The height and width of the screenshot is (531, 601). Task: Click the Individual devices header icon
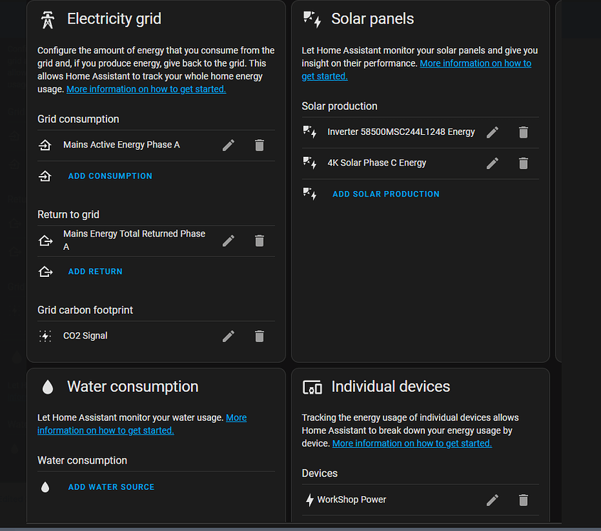coord(313,388)
